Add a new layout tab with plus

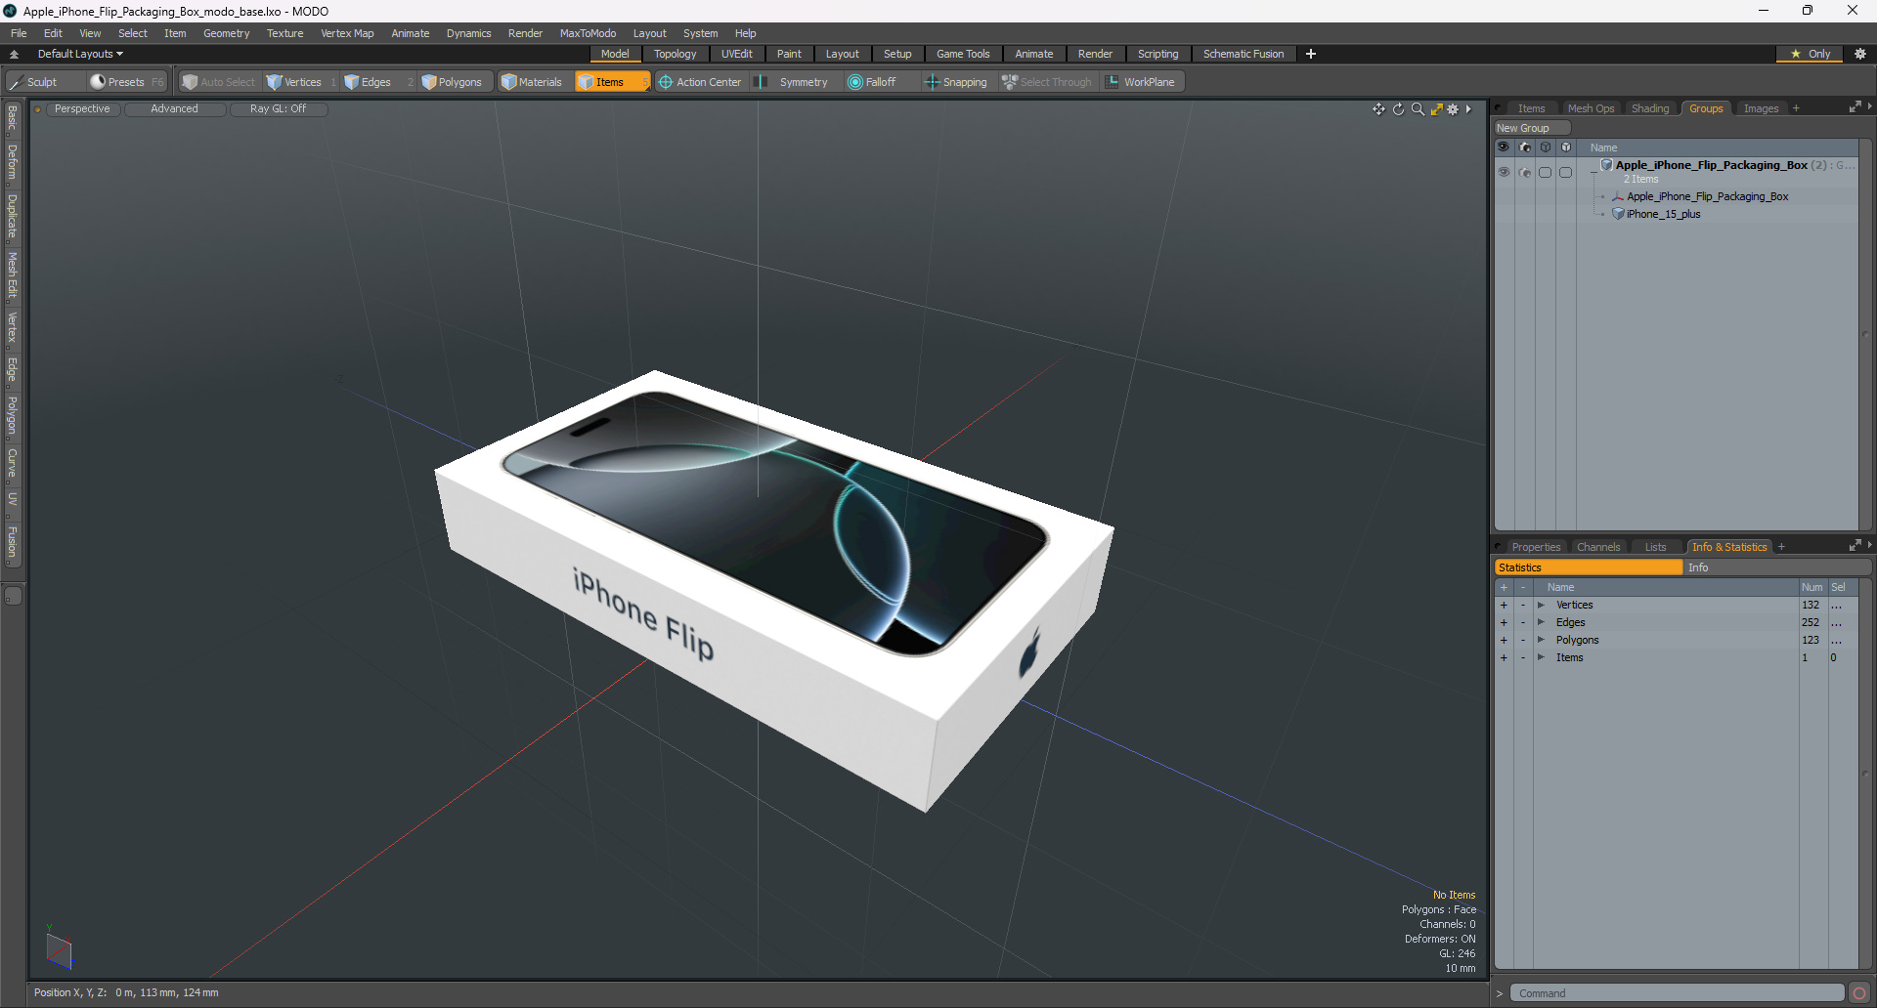(1311, 54)
